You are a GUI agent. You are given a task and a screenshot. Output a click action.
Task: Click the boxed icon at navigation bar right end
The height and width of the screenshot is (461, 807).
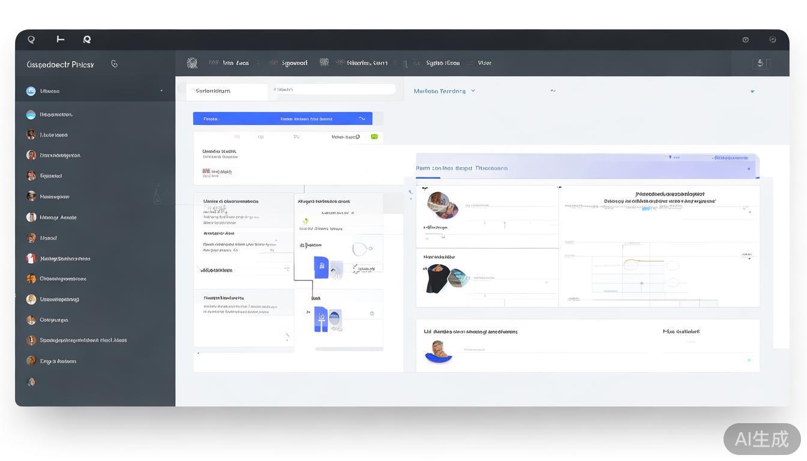tap(761, 64)
